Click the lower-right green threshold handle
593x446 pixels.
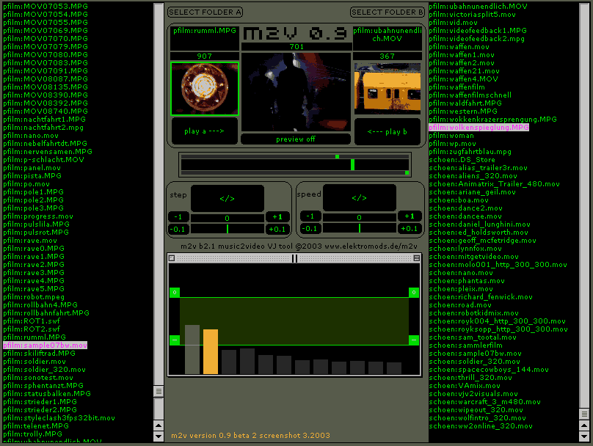[x=414, y=340]
